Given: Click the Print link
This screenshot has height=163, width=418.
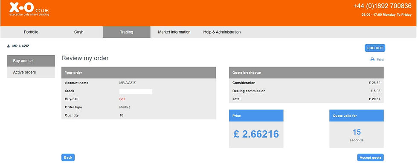Looking at the screenshot, I should point(380,60).
